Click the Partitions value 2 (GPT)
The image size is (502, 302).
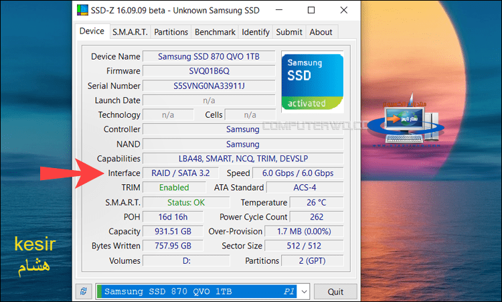point(312,260)
